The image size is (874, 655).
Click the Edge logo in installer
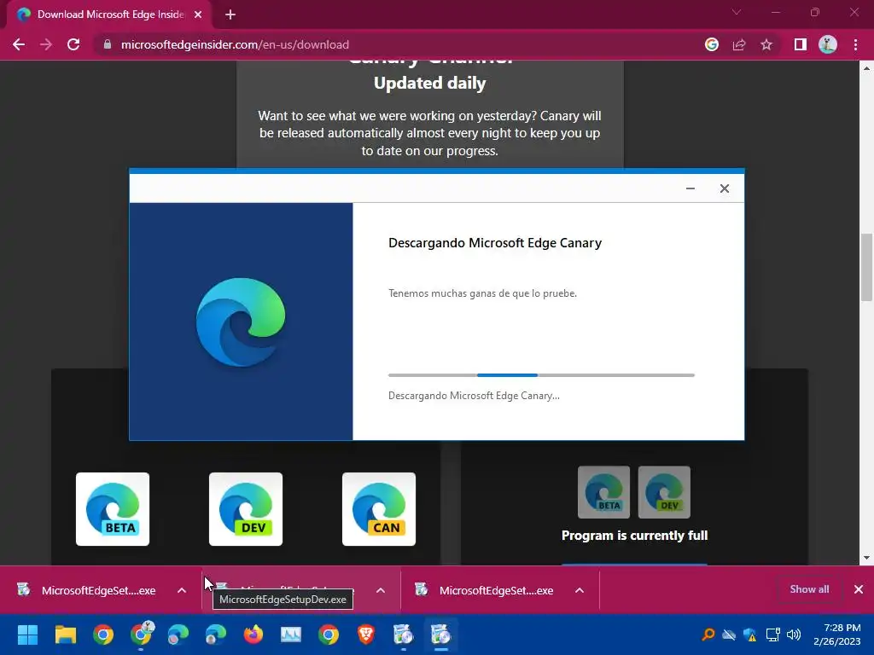tap(241, 322)
